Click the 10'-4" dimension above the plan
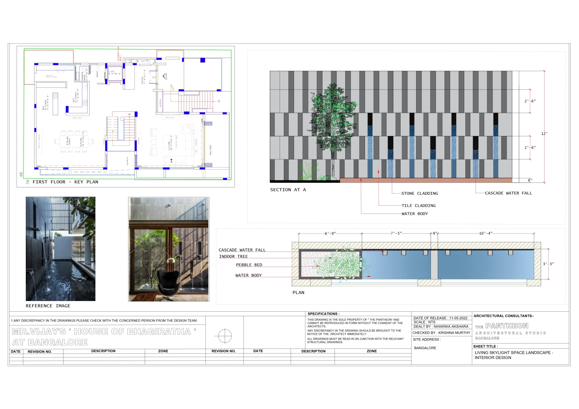This screenshot has height=409, width=579. 486,233
